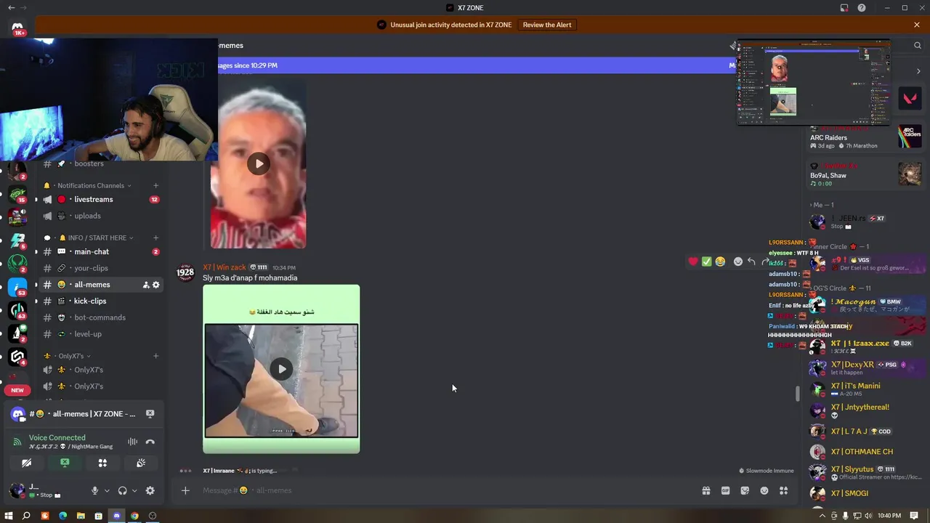Create invite for all-memes channel
Screen dimensions: 930x523
(x=146, y=285)
